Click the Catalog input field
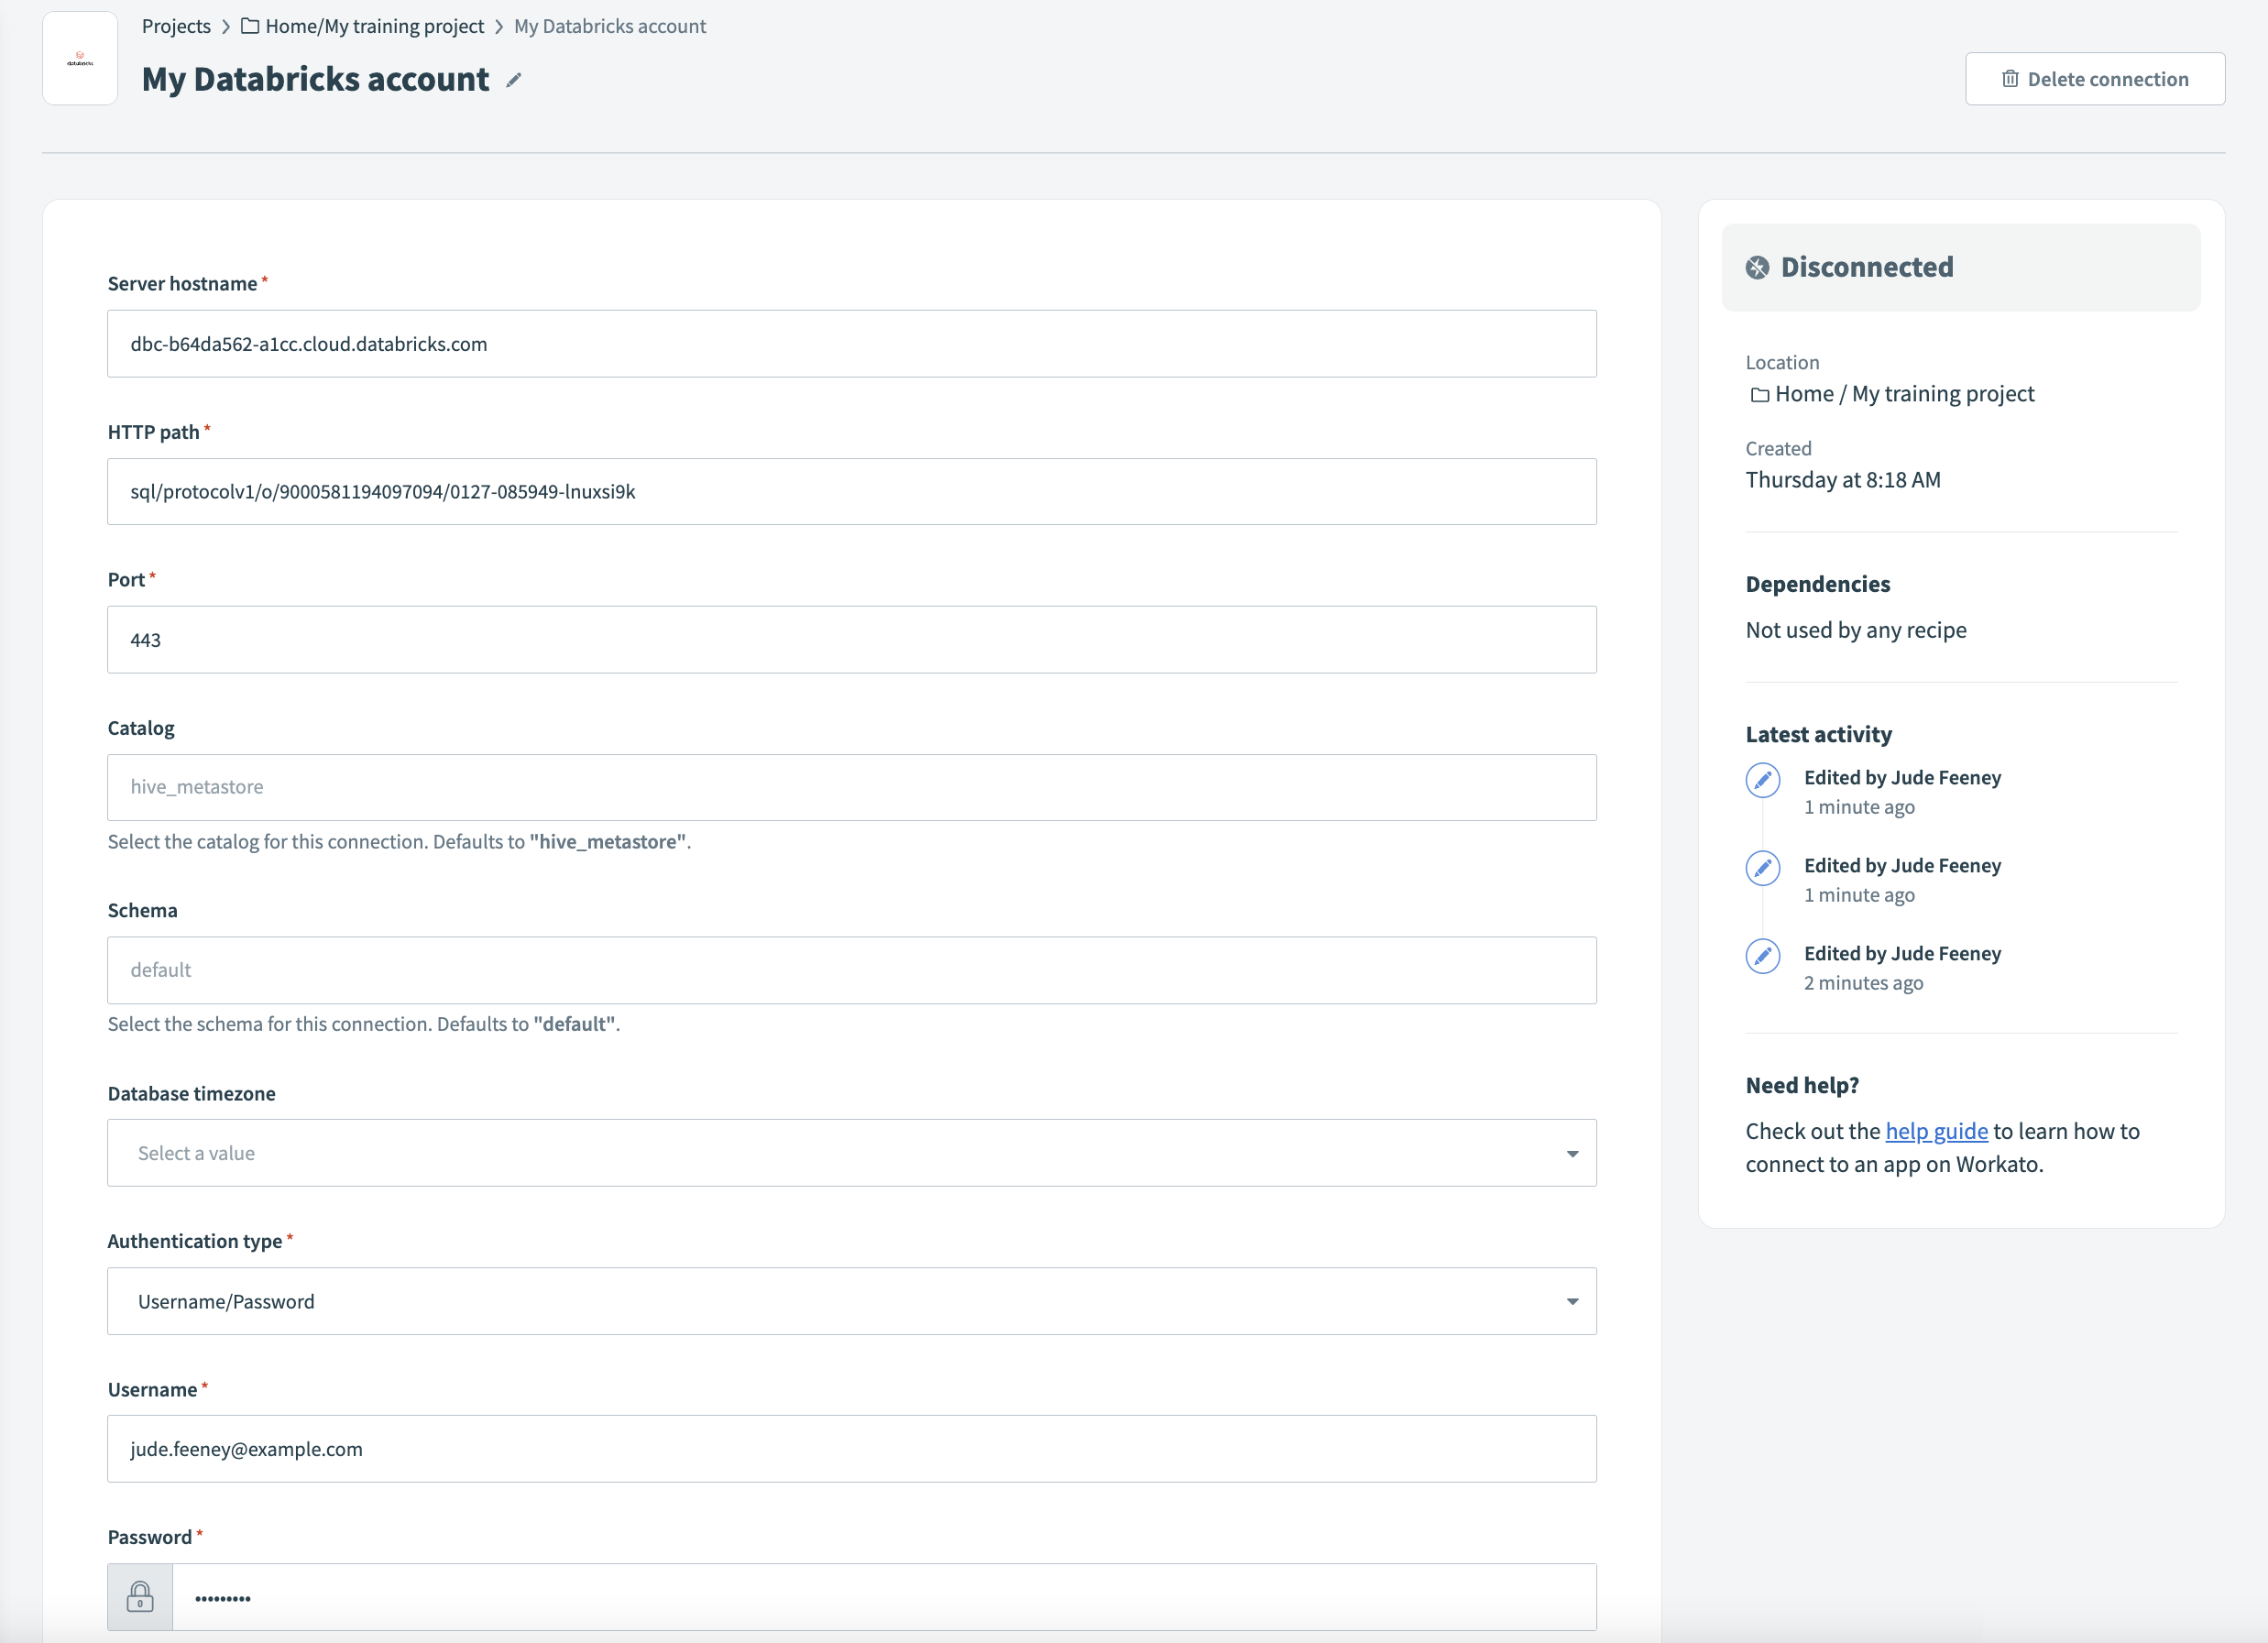 coord(851,787)
